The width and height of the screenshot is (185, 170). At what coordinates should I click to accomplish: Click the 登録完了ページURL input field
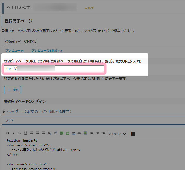pyautogui.click(x=54, y=68)
